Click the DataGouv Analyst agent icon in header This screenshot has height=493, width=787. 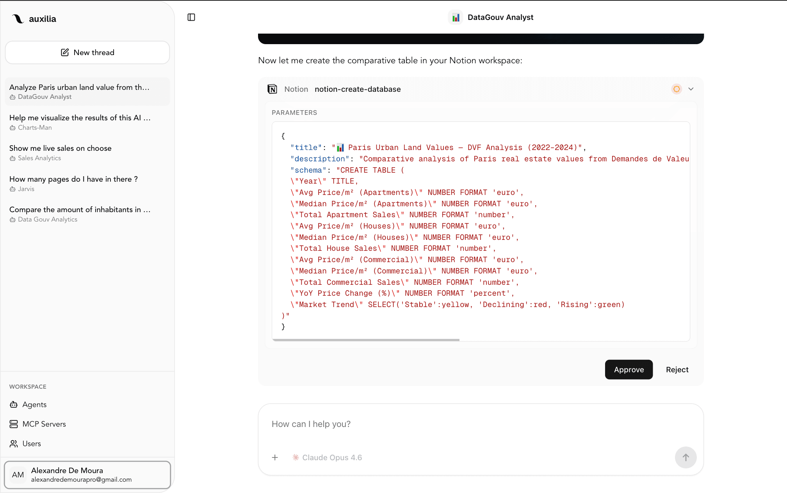pyautogui.click(x=456, y=17)
